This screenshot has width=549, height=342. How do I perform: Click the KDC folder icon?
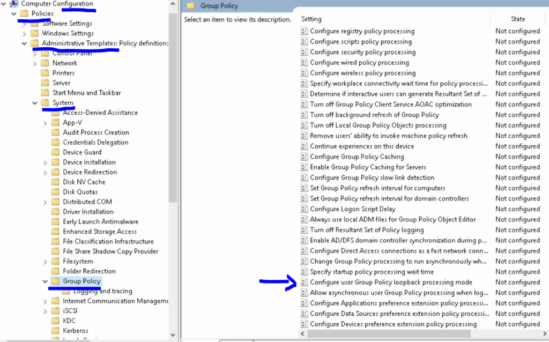coord(55,321)
